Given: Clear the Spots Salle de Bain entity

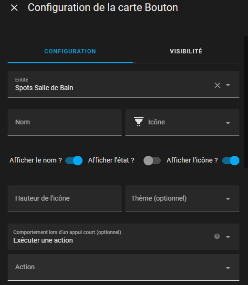Looking at the screenshot, I should pyautogui.click(x=217, y=85).
